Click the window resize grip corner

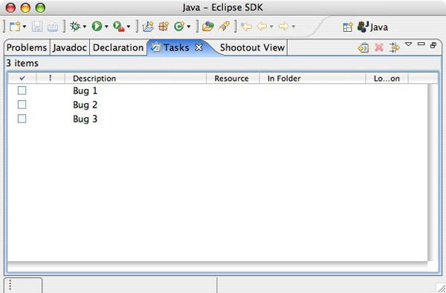441,288
